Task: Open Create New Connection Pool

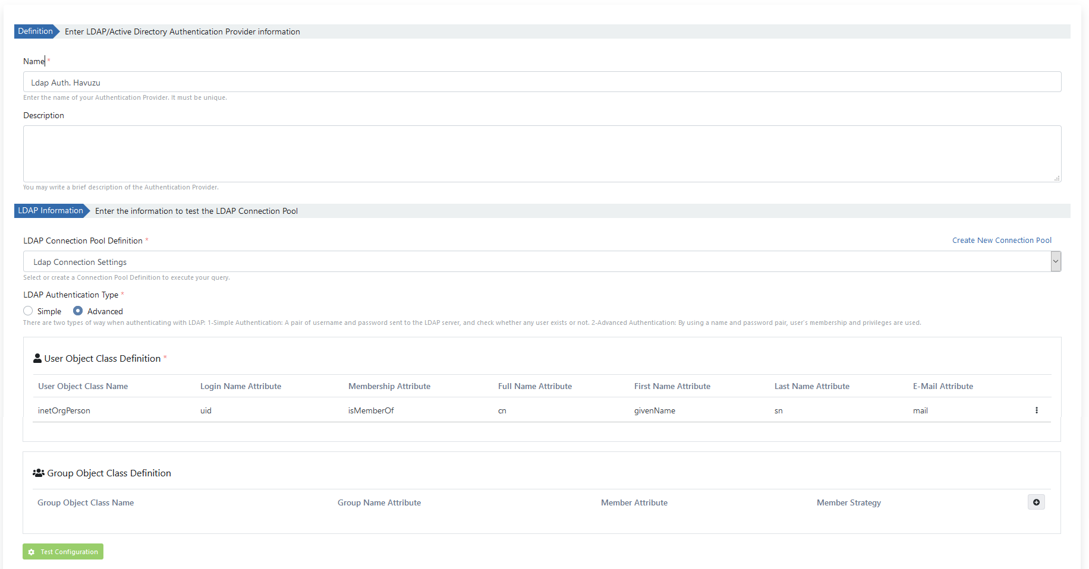Action: click(1001, 240)
